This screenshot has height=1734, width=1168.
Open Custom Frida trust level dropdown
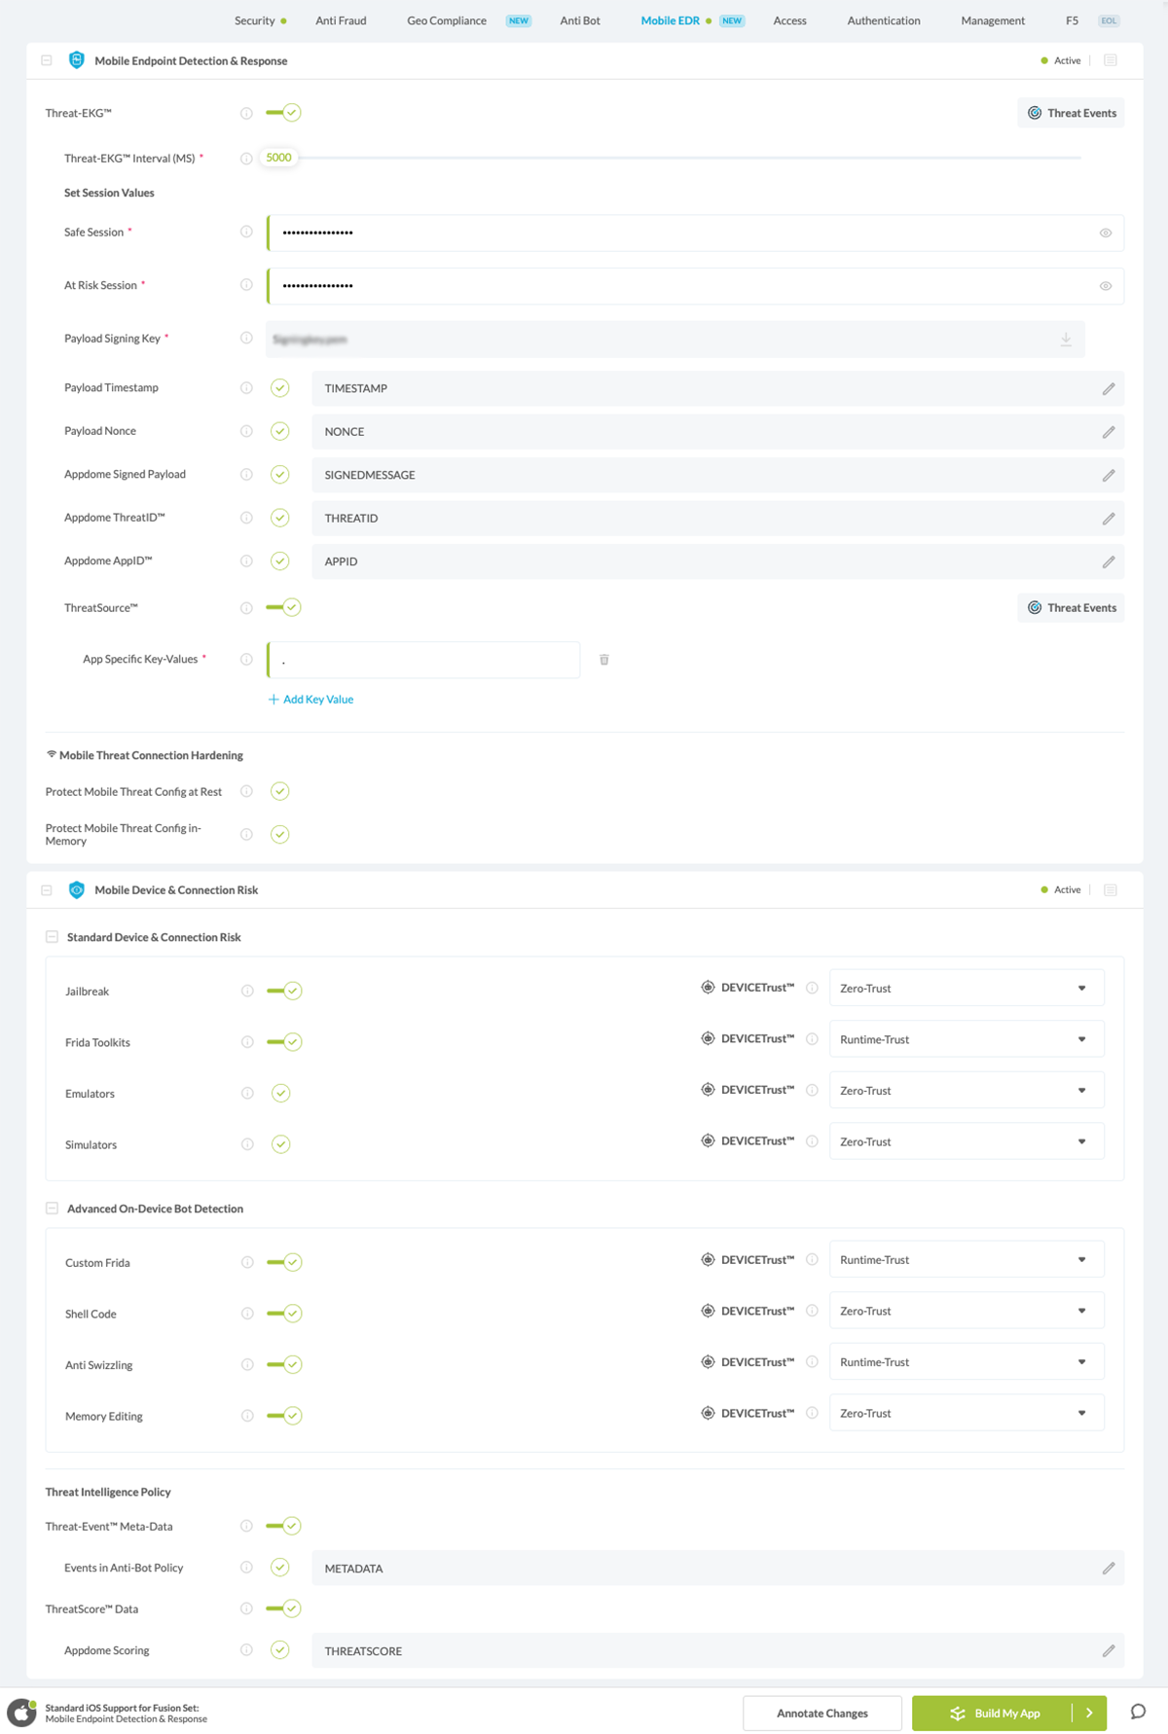[x=966, y=1260]
